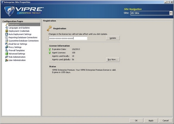Click the OK button
The height and width of the screenshot is (124, 174).
coord(136,121)
